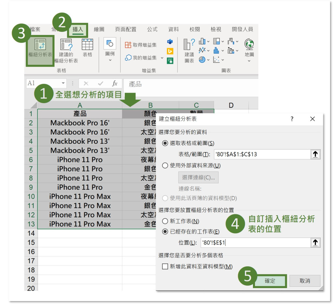This screenshot has height=304, width=333.
Task: Click cell iPhone 11 Pro in row 6
Action: (x=80, y=160)
